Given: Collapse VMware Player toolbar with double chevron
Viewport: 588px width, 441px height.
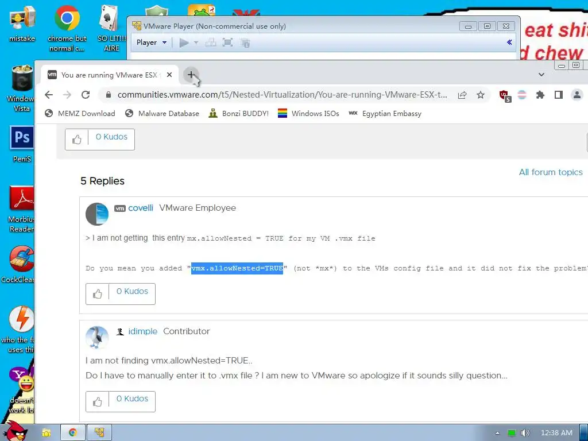Looking at the screenshot, I should tap(509, 42).
